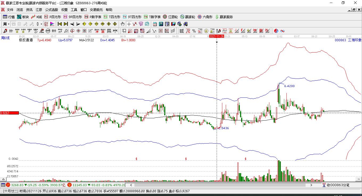The width and height of the screenshot is (362, 196).
Task: Open the 江恩轮 Gann wheel
Action: [170, 17]
